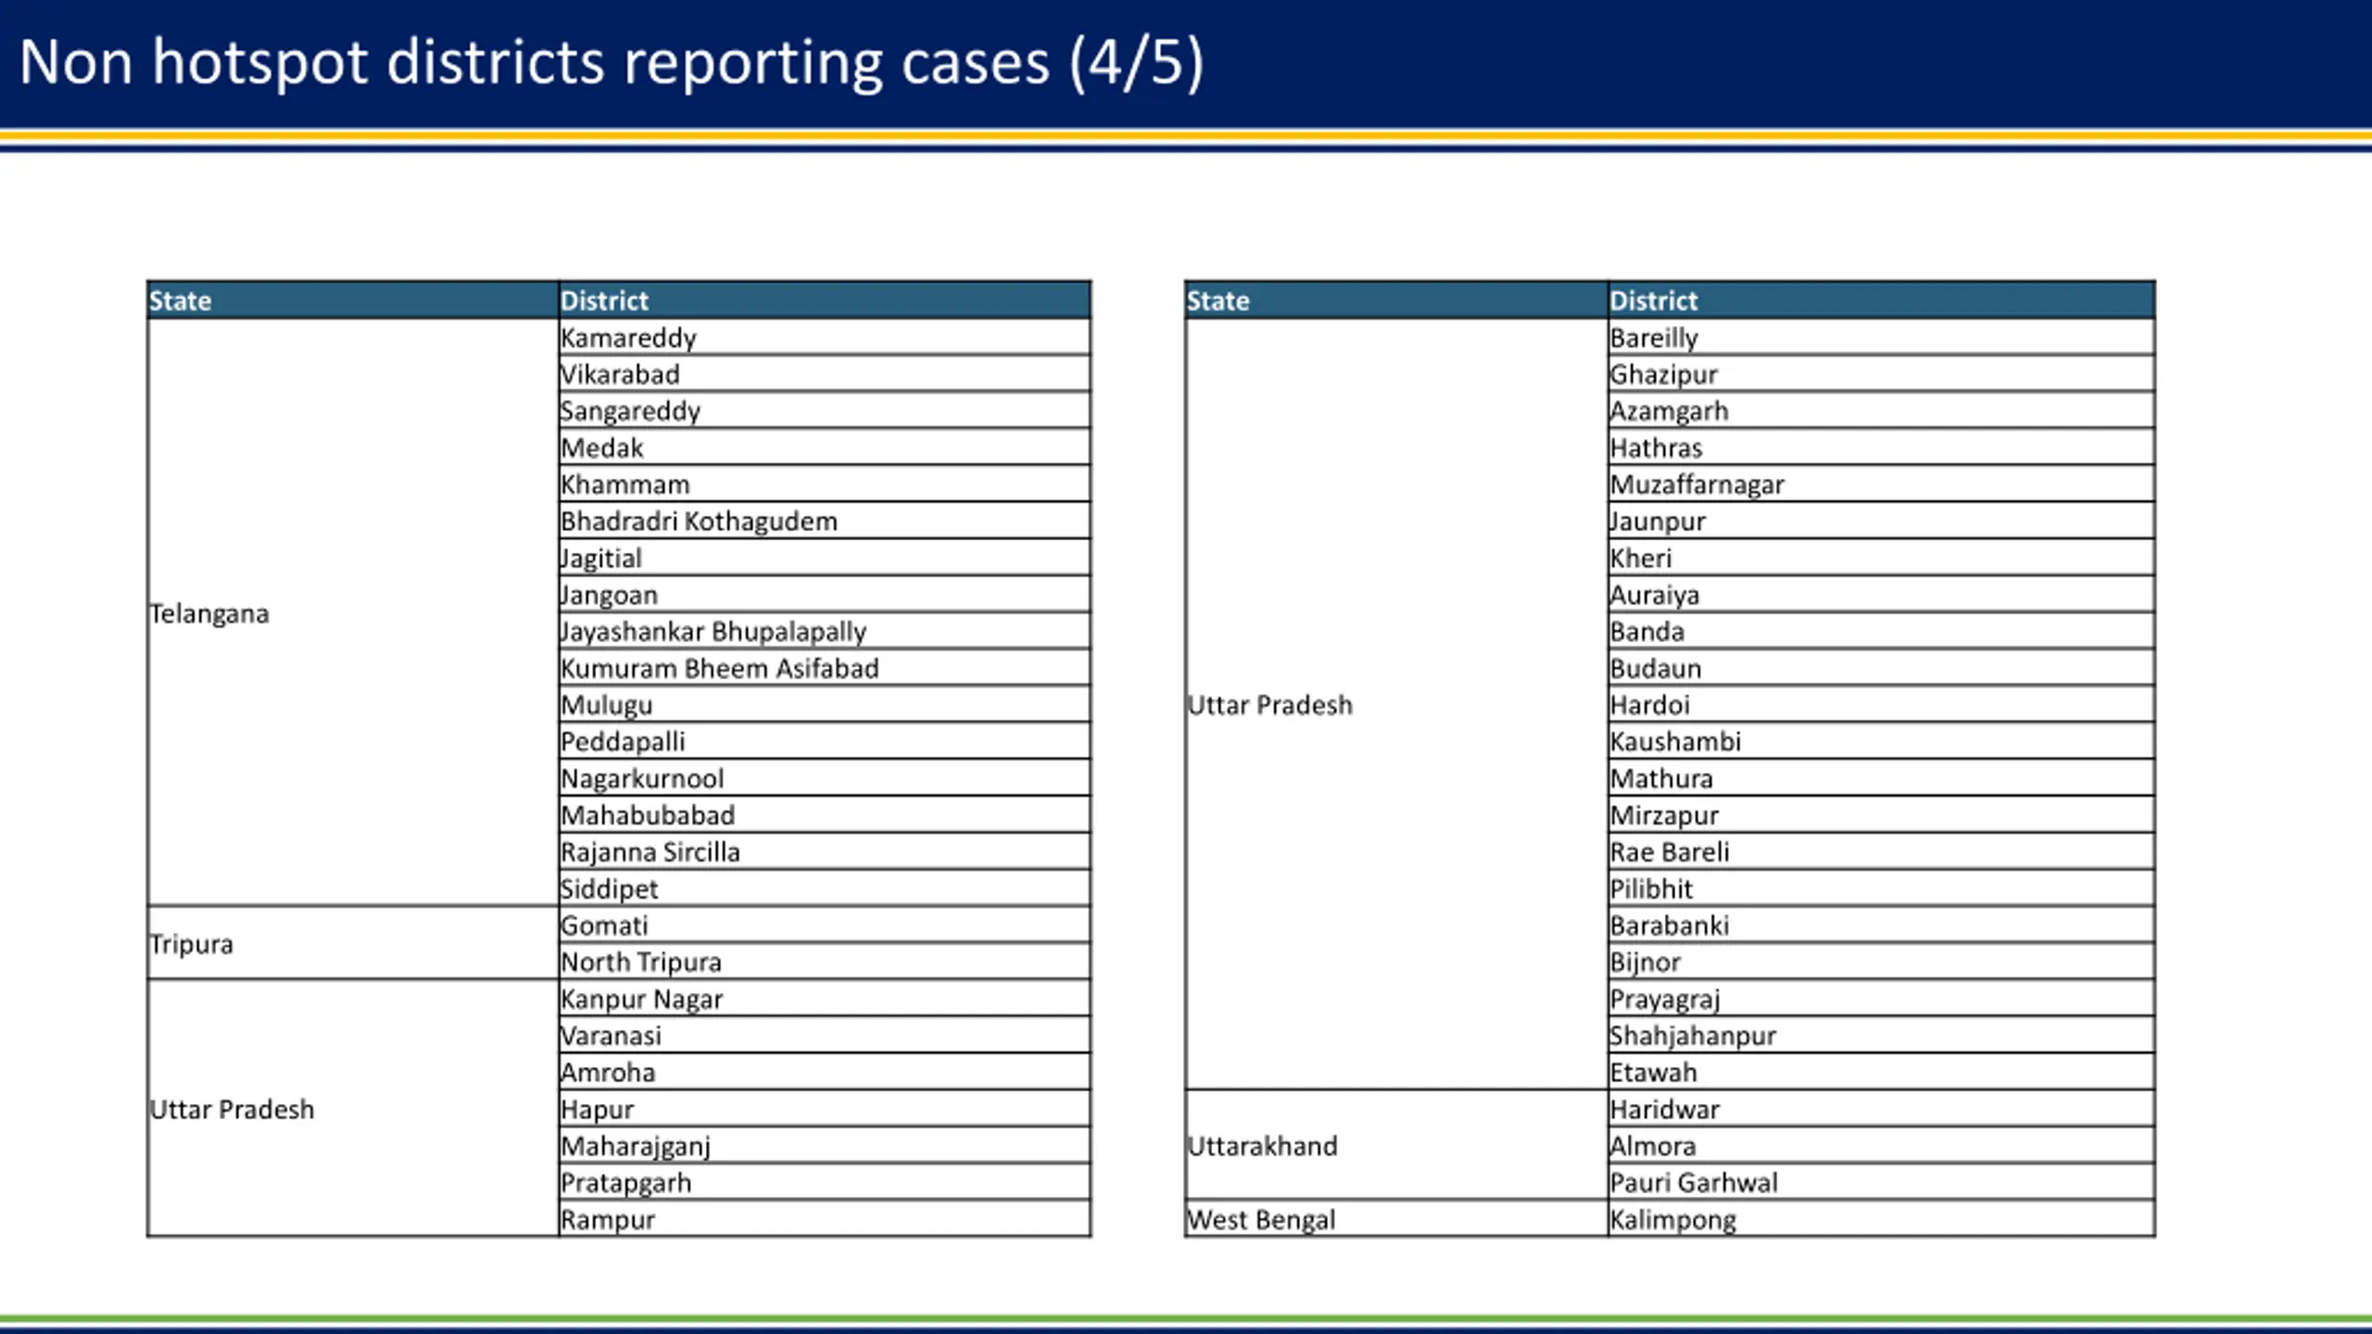Select the Rae Bareli district cell

pyautogui.click(x=1882, y=851)
